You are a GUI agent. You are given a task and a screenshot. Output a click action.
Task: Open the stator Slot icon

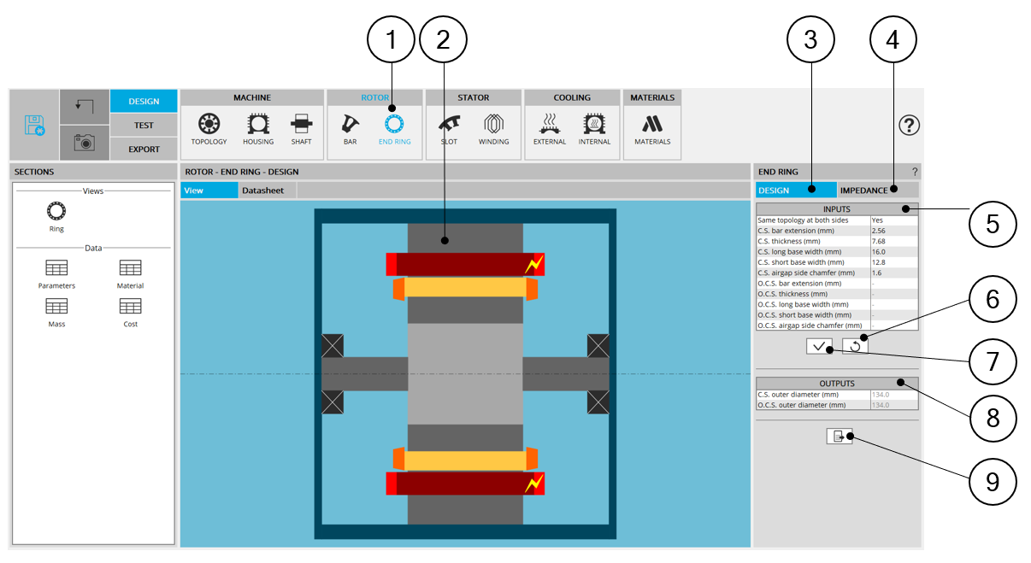click(x=450, y=124)
